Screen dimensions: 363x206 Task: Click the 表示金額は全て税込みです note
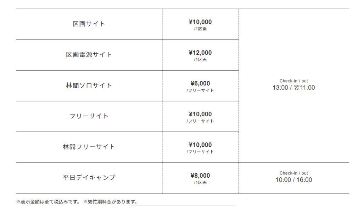pyautogui.click(x=48, y=202)
